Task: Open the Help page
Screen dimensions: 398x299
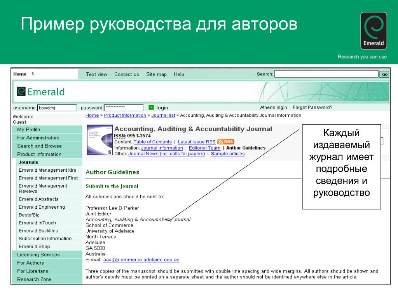Action: [x=179, y=74]
